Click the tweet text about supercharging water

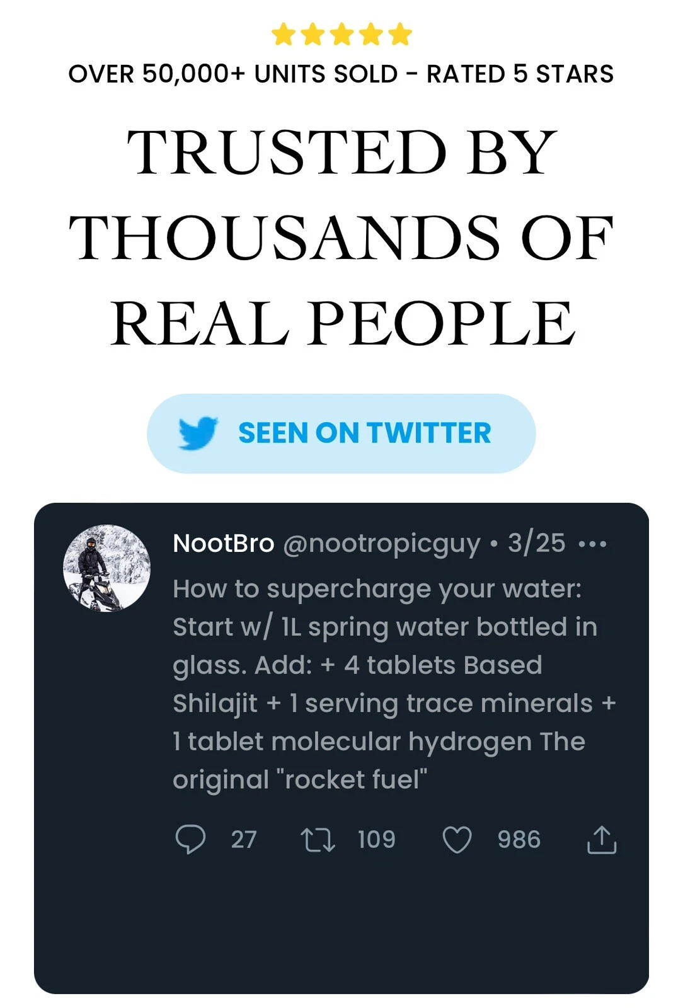click(x=384, y=684)
